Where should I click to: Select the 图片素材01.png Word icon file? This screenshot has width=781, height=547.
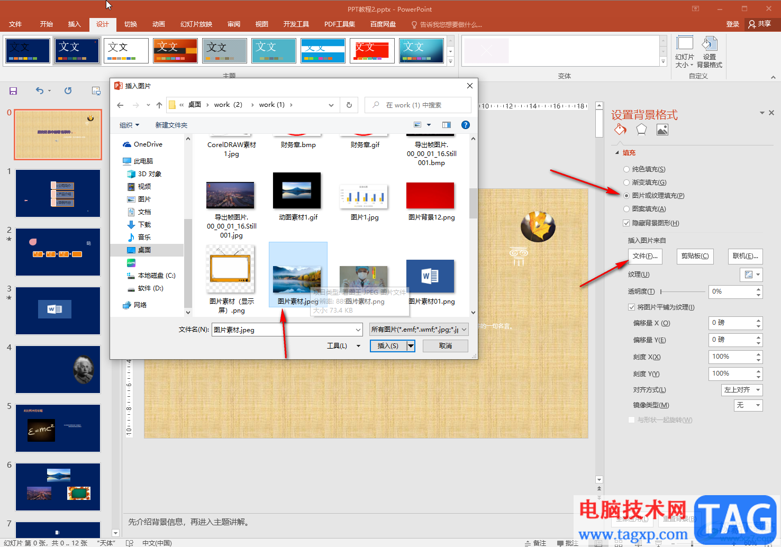pyautogui.click(x=431, y=282)
